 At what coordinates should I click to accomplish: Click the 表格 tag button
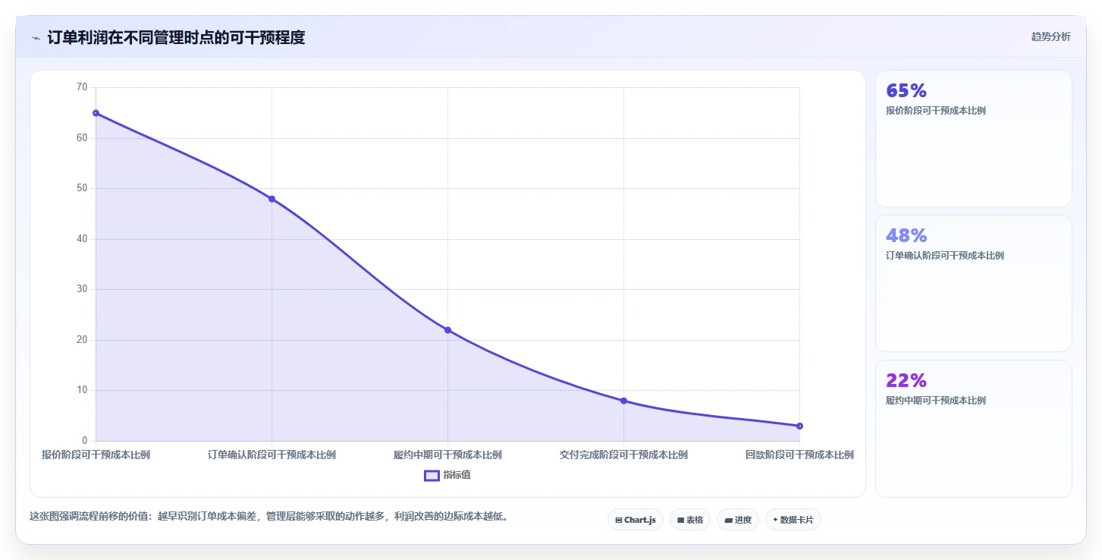point(690,520)
